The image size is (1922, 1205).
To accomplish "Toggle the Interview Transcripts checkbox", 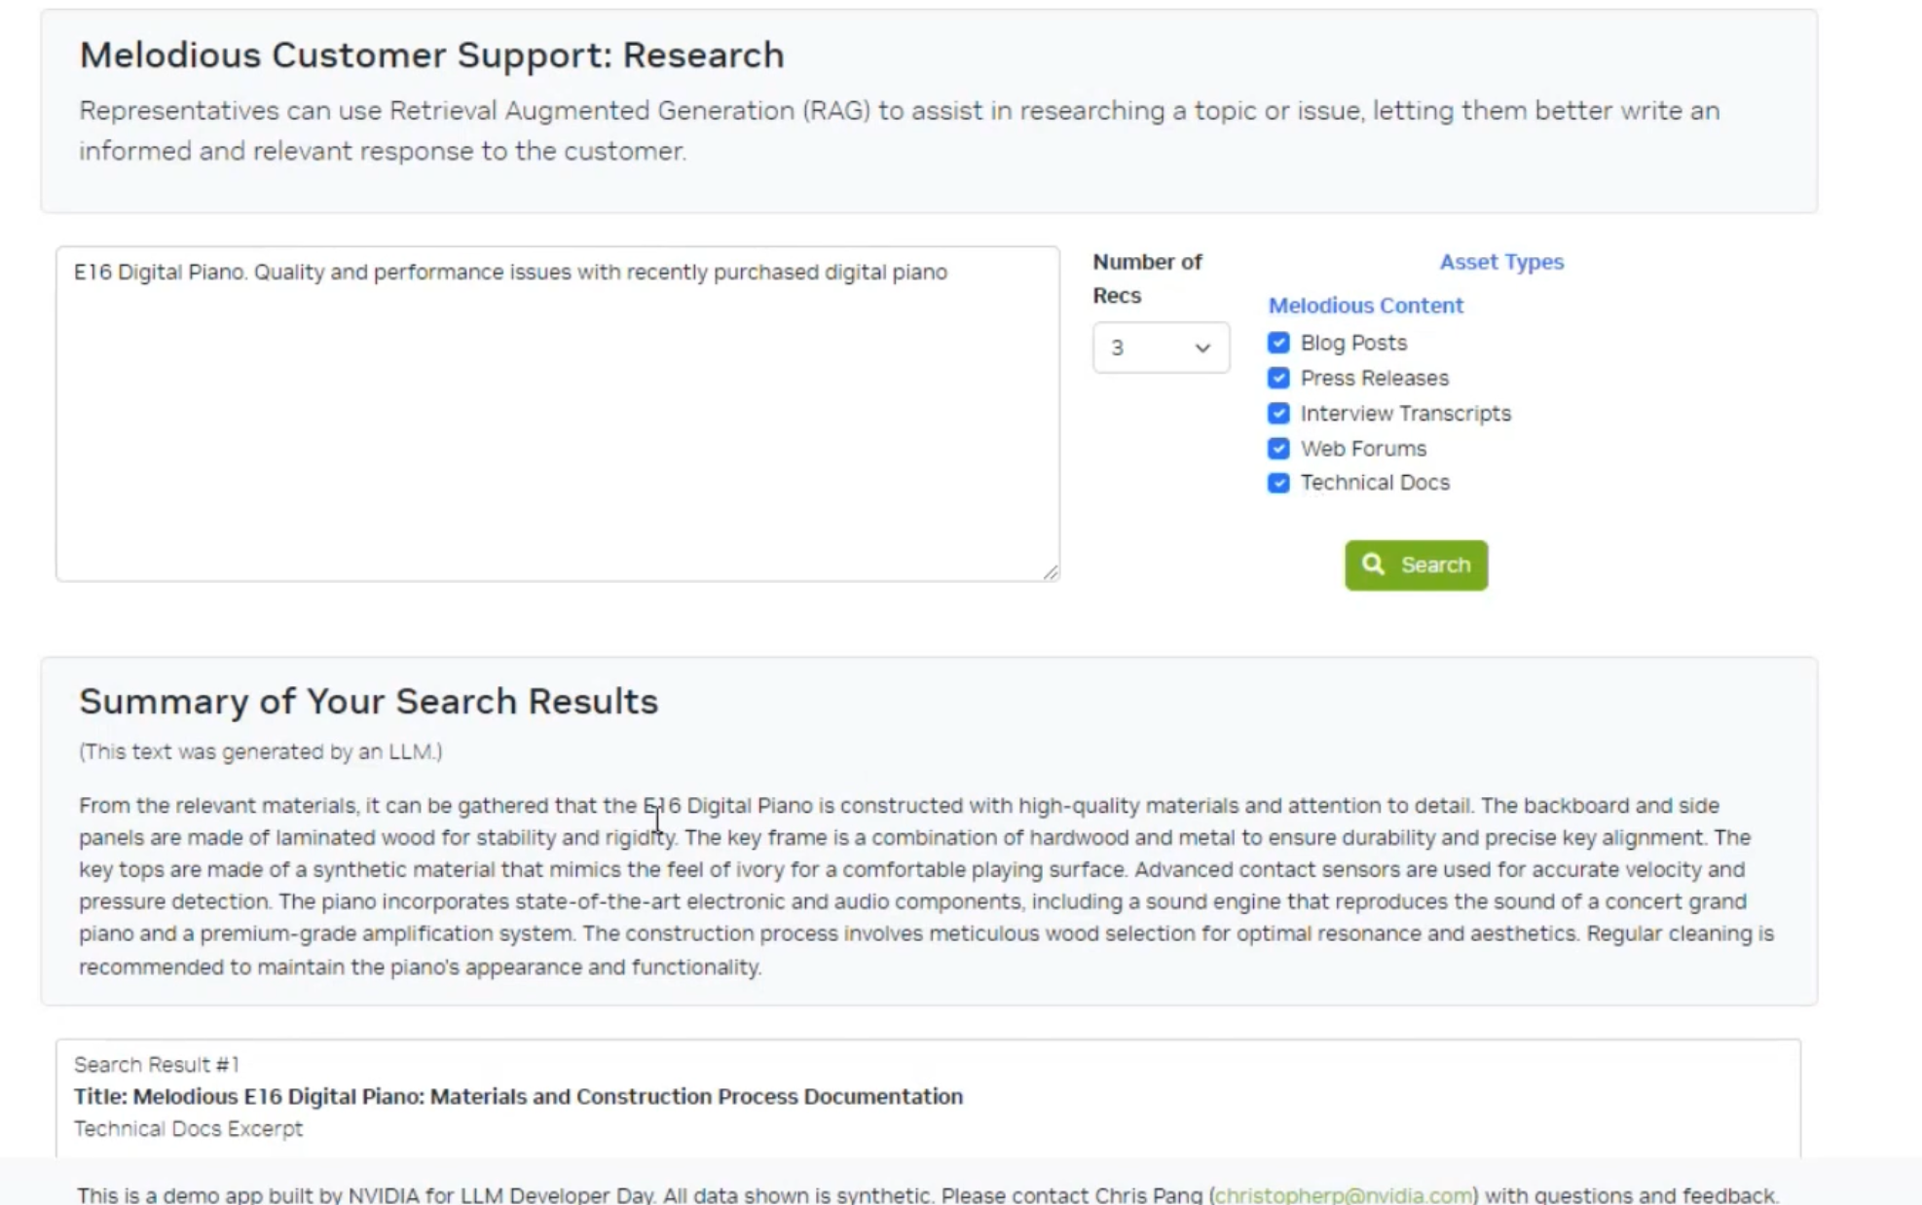I will tap(1278, 413).
